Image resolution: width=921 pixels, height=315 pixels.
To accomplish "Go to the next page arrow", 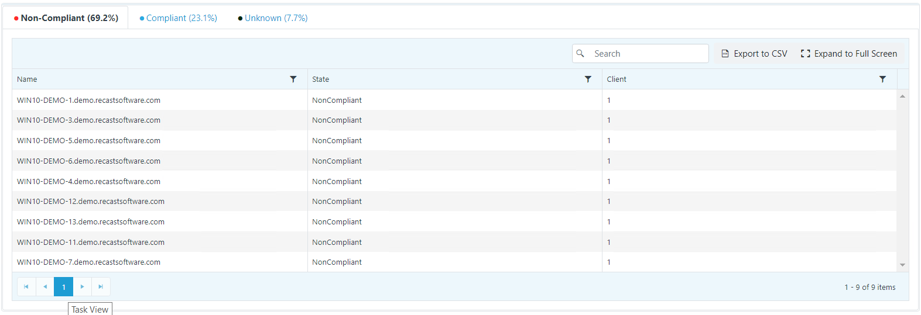I will click(x=82, y=287).
